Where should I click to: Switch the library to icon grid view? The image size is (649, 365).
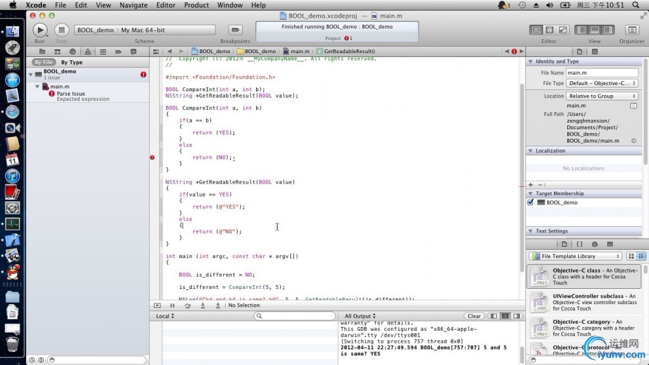click(631, 256)
